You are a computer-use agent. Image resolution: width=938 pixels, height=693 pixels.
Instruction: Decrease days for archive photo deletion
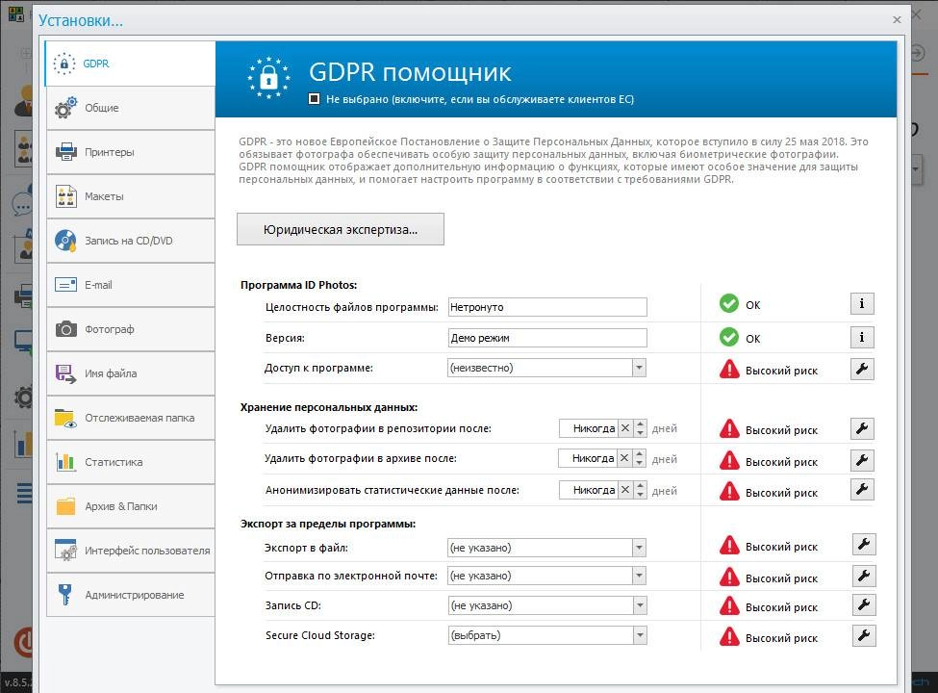pos(640,463)
